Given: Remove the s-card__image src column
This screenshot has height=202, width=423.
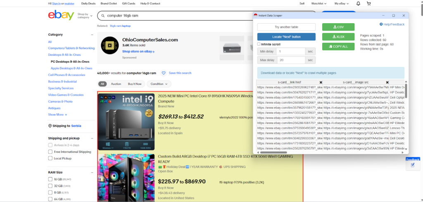Looking at the screenshot, I should pyautogui.click(x=387, y=82).
